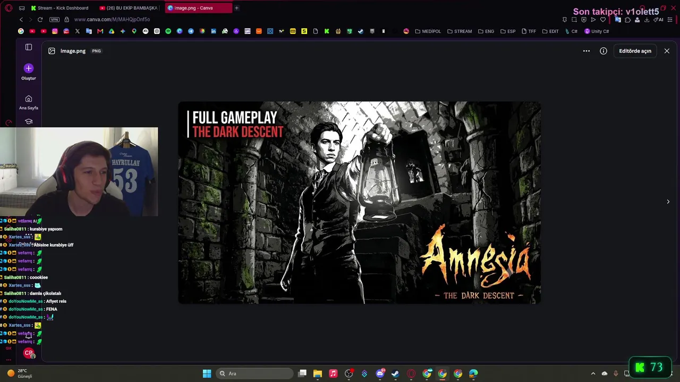Click the Opera menu logo

click(x=8, y=8)
